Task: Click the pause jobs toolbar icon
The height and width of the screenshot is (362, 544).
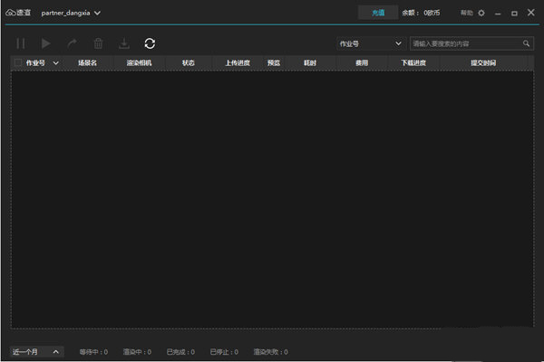Action: (21, 43)
